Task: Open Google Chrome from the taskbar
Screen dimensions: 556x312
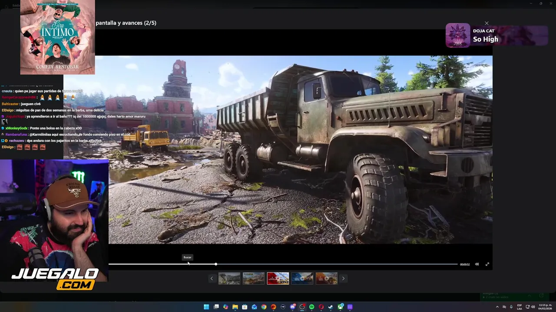Action: tap(264, 307)
